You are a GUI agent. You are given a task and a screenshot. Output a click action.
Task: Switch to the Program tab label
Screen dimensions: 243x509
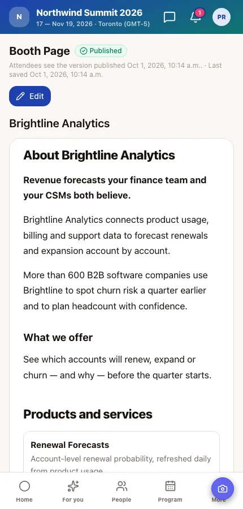(170, 499)
